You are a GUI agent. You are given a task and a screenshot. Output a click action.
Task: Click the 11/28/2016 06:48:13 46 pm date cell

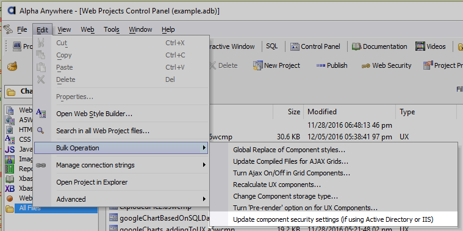pos(350,125)
